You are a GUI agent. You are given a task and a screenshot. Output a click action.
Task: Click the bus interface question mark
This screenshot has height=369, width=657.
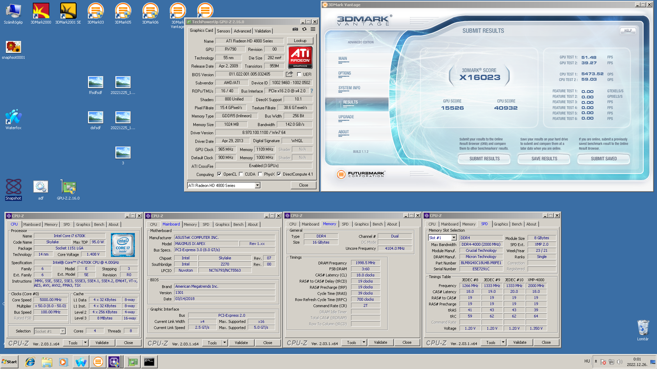point(311,91)
